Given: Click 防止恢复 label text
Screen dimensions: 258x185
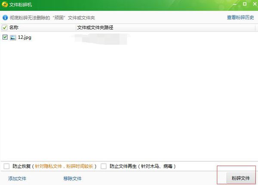Looking at the screenshot, I should [x=21, y=166].
